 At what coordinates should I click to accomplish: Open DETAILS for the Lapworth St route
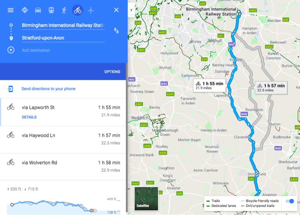(x=29, y=117)
